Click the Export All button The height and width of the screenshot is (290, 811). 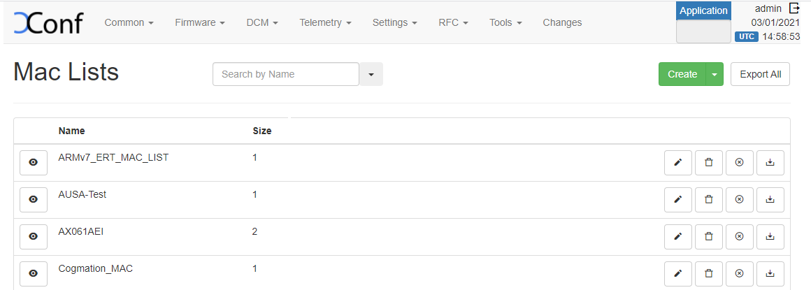pos(760,74)
